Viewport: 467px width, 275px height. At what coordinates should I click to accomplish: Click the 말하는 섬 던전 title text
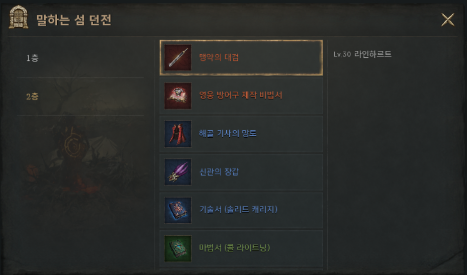(74, 20)
